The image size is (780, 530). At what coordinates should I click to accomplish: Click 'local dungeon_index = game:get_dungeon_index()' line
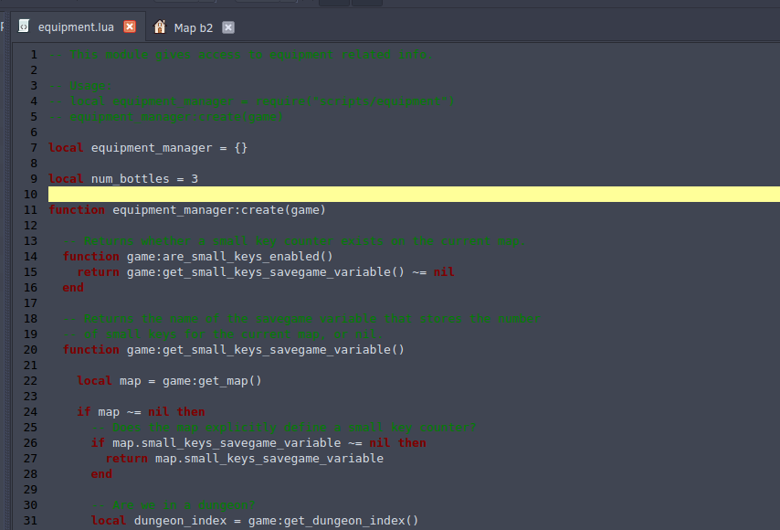255,521
